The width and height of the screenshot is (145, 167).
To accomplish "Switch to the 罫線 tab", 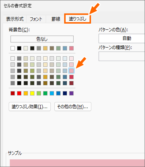I will click(56, 19).
